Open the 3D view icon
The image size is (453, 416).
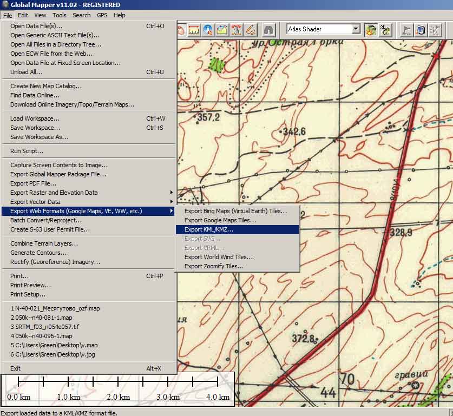[x=385, y=29]
